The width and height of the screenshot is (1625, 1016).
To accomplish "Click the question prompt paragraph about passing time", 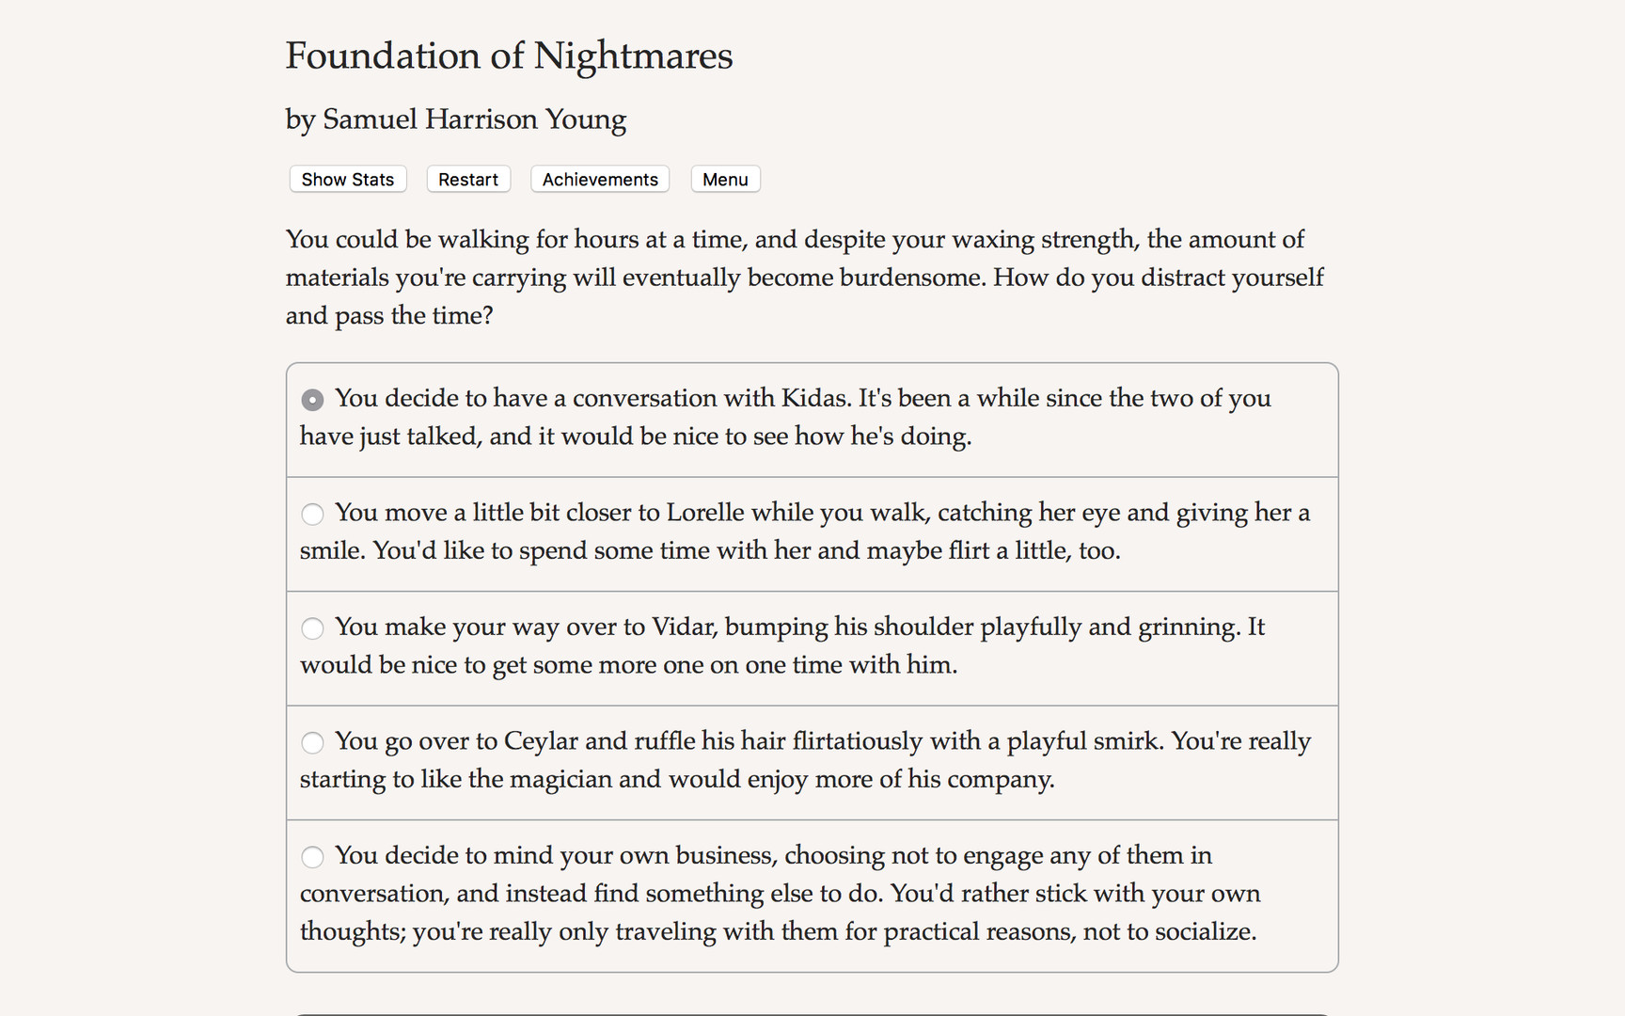I will pyautogui.click(x=804, y=277).
